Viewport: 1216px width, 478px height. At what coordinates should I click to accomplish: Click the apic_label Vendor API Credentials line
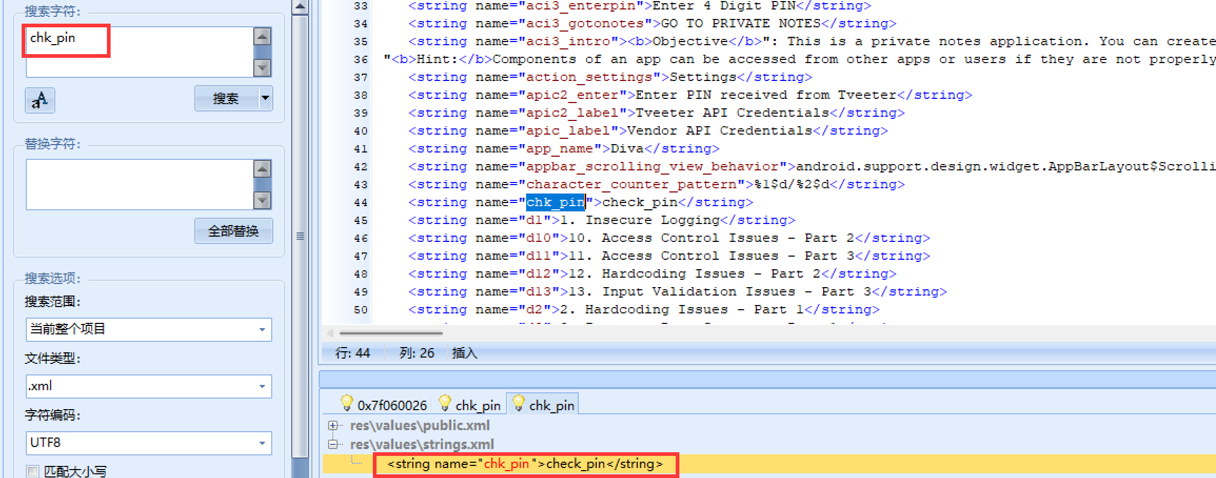(x=648, y=131)
